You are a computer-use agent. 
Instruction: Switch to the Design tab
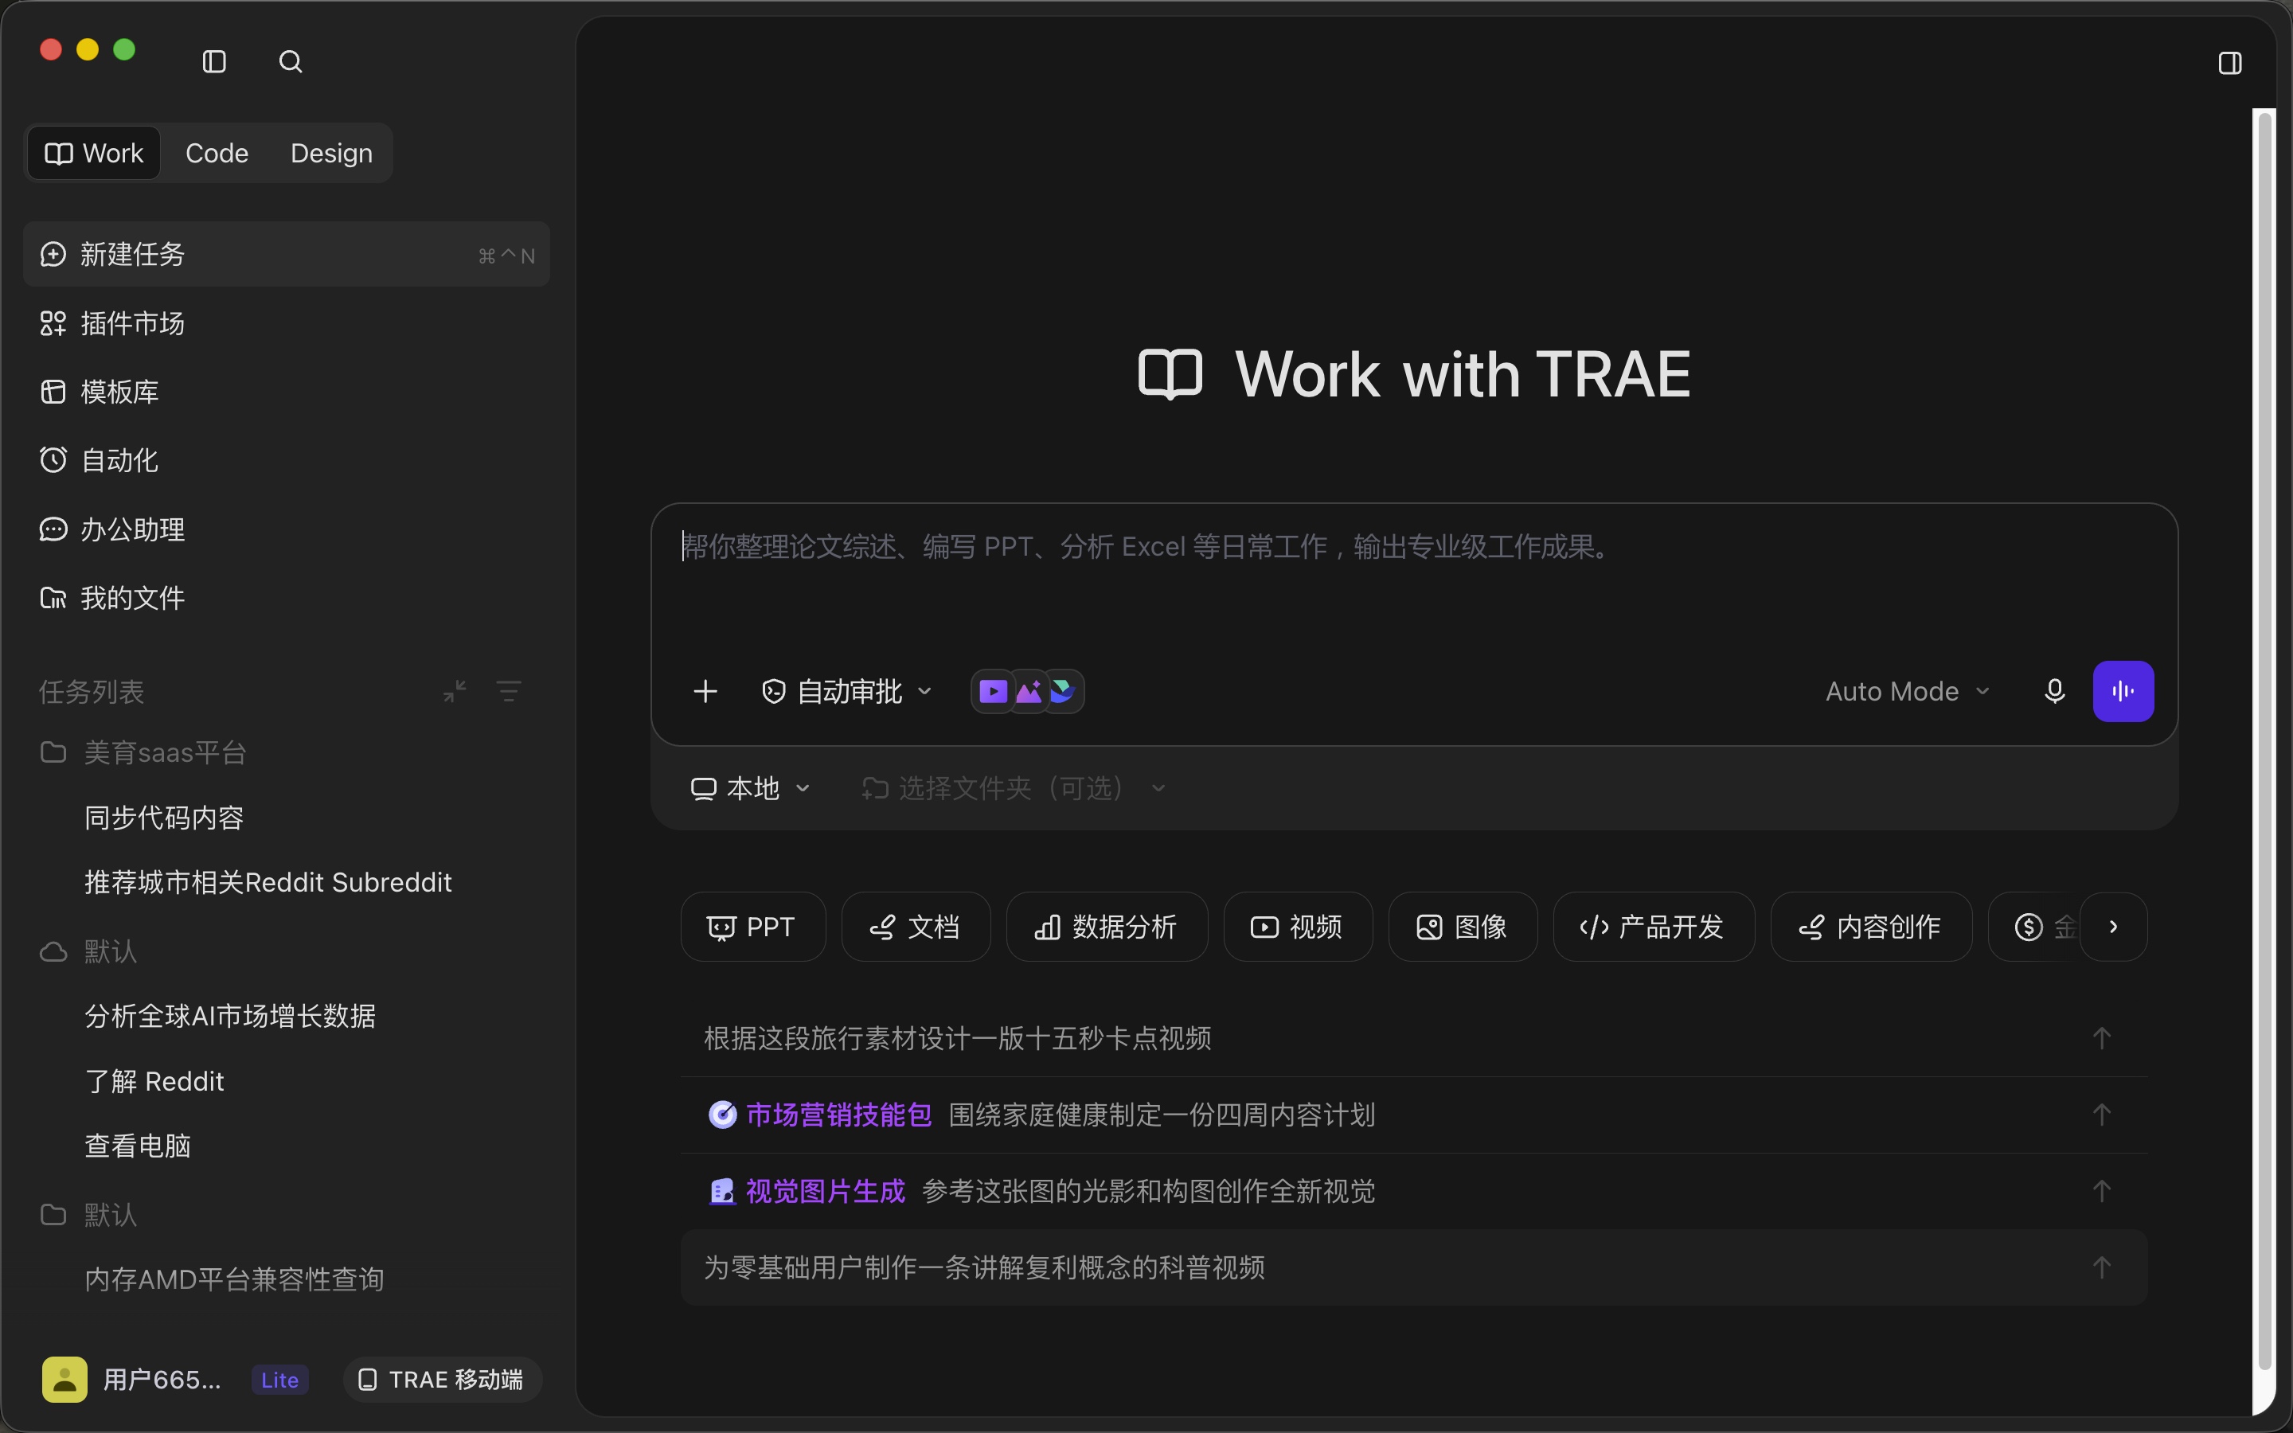(332, 153)
